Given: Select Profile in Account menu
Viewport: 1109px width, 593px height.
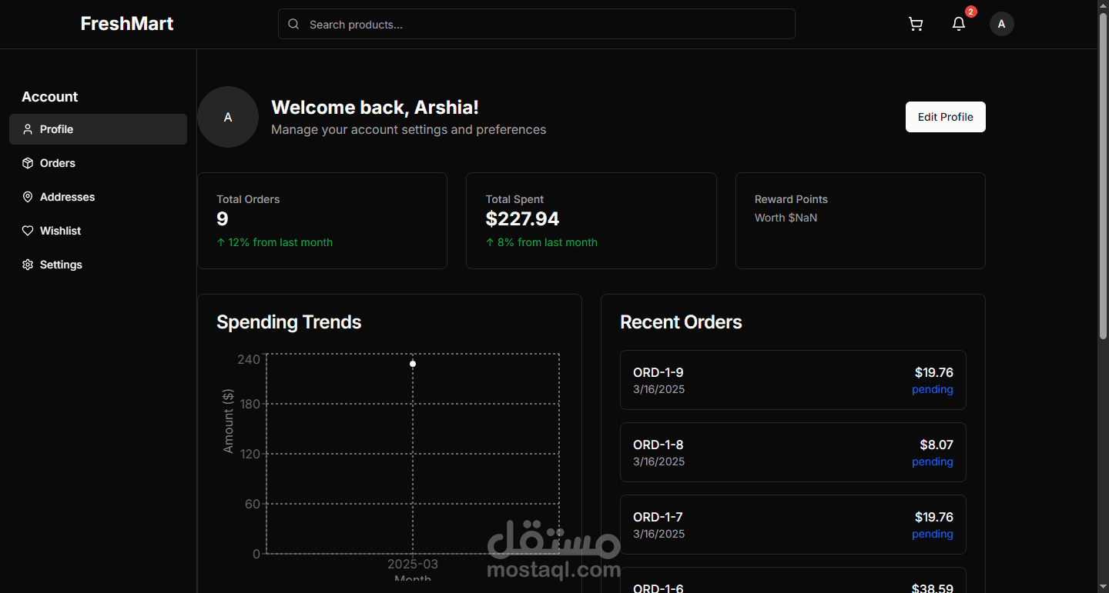Looking at the screenshot, I should coord(98,129).
